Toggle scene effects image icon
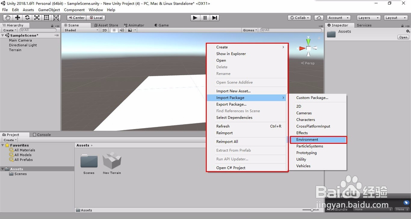Viewport: 411px width, 219px height. 130,30
